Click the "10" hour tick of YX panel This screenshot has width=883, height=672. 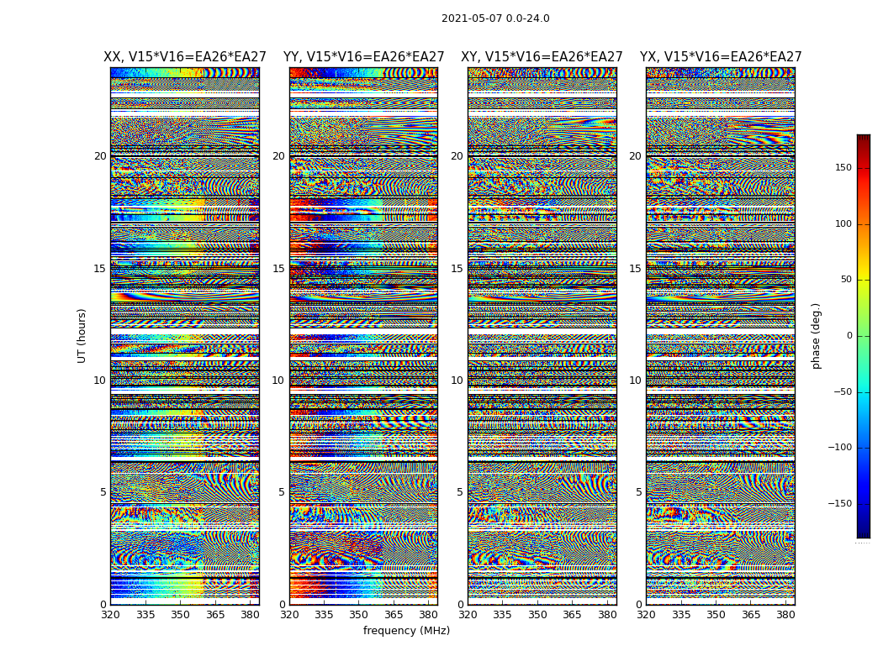coord(635,381)
